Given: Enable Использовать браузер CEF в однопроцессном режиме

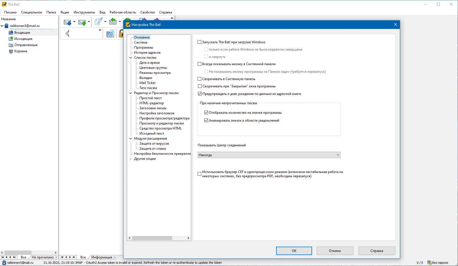Looking at the screenshot, I should (200, 174).
